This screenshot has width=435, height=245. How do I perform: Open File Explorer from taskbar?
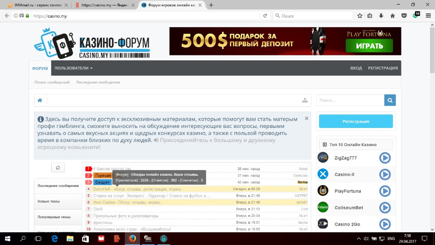point(70,239)
